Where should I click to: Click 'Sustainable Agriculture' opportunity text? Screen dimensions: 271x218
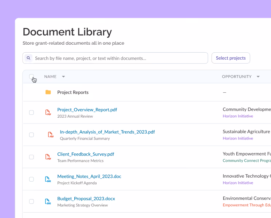(246, 132)
